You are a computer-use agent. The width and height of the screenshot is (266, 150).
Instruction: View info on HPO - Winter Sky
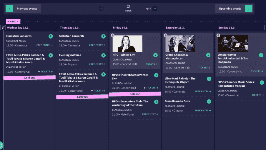tap(155, 55)
